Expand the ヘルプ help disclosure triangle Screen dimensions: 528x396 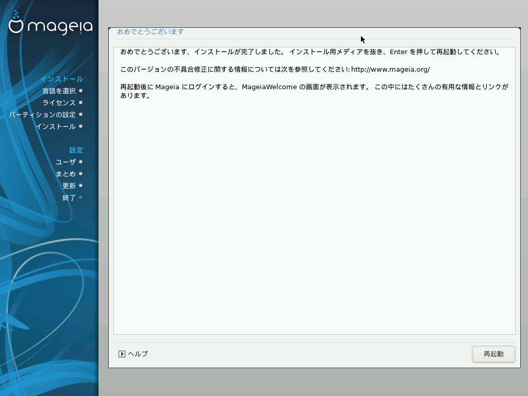point(122,354)
